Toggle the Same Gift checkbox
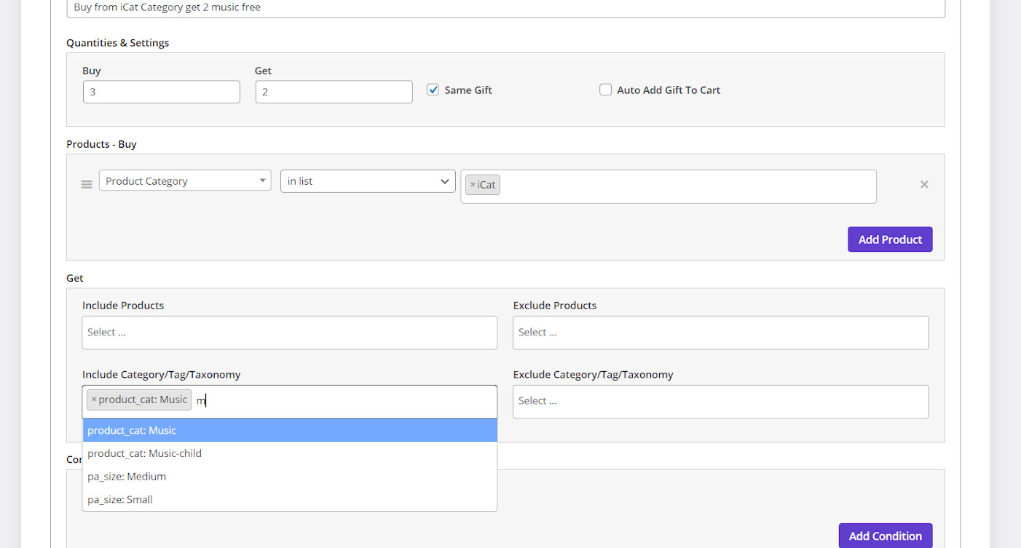The height and width of the screenshot is (548, 1021). point(433,90)
